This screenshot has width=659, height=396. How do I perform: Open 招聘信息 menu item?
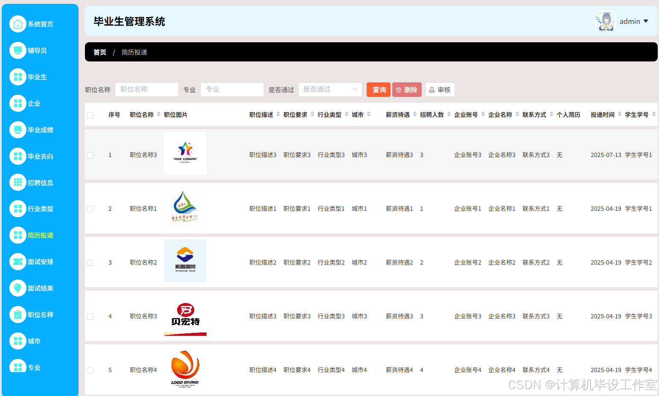[x=41, y=183]
